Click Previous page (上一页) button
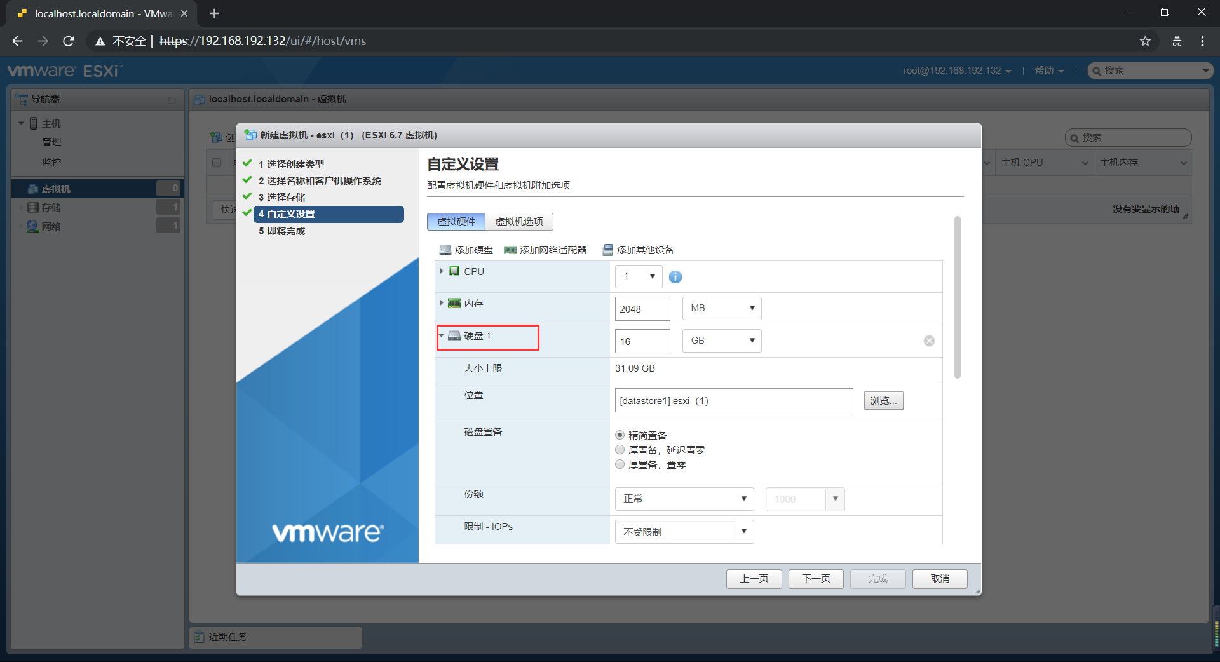Image resolution: width=1220 pixels, height=662 pixels. pyautogui.click(x=754, y=579)
